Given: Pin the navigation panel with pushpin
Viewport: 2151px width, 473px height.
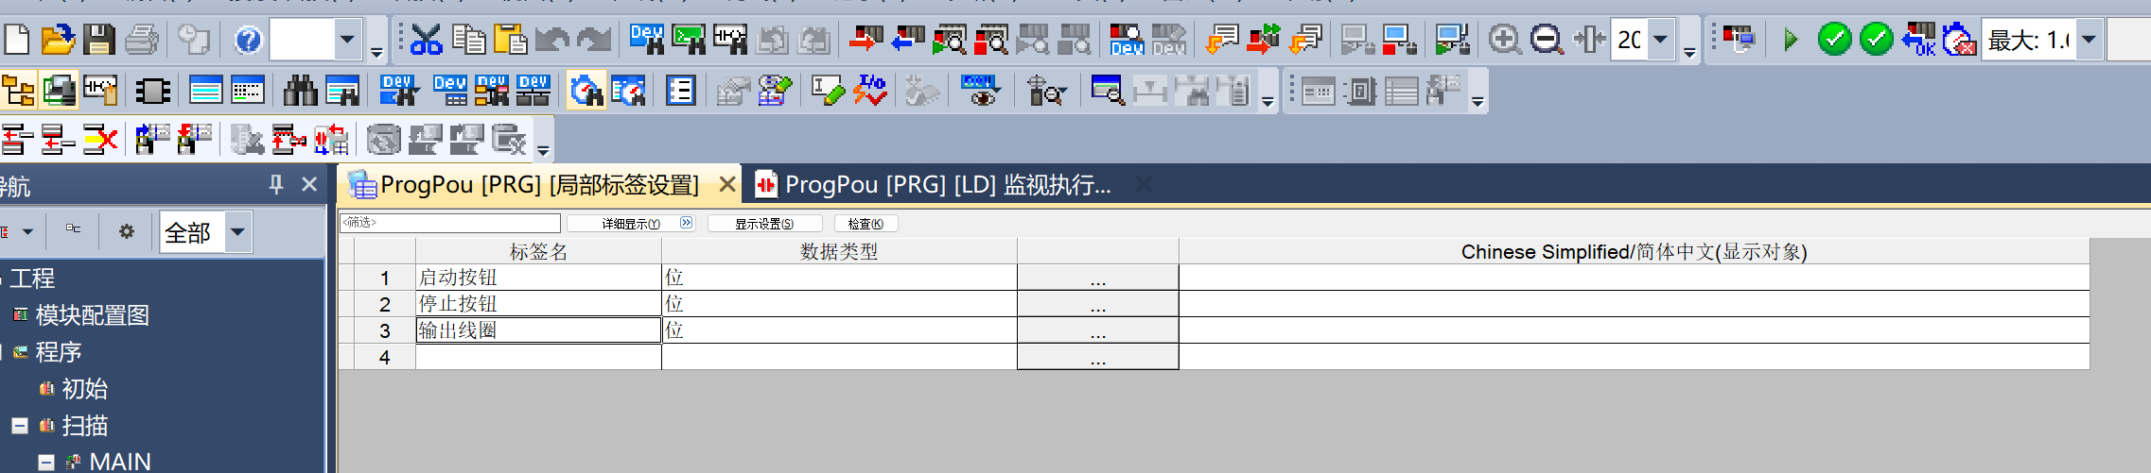Looking at the screenshot, I should click(276, 184).
